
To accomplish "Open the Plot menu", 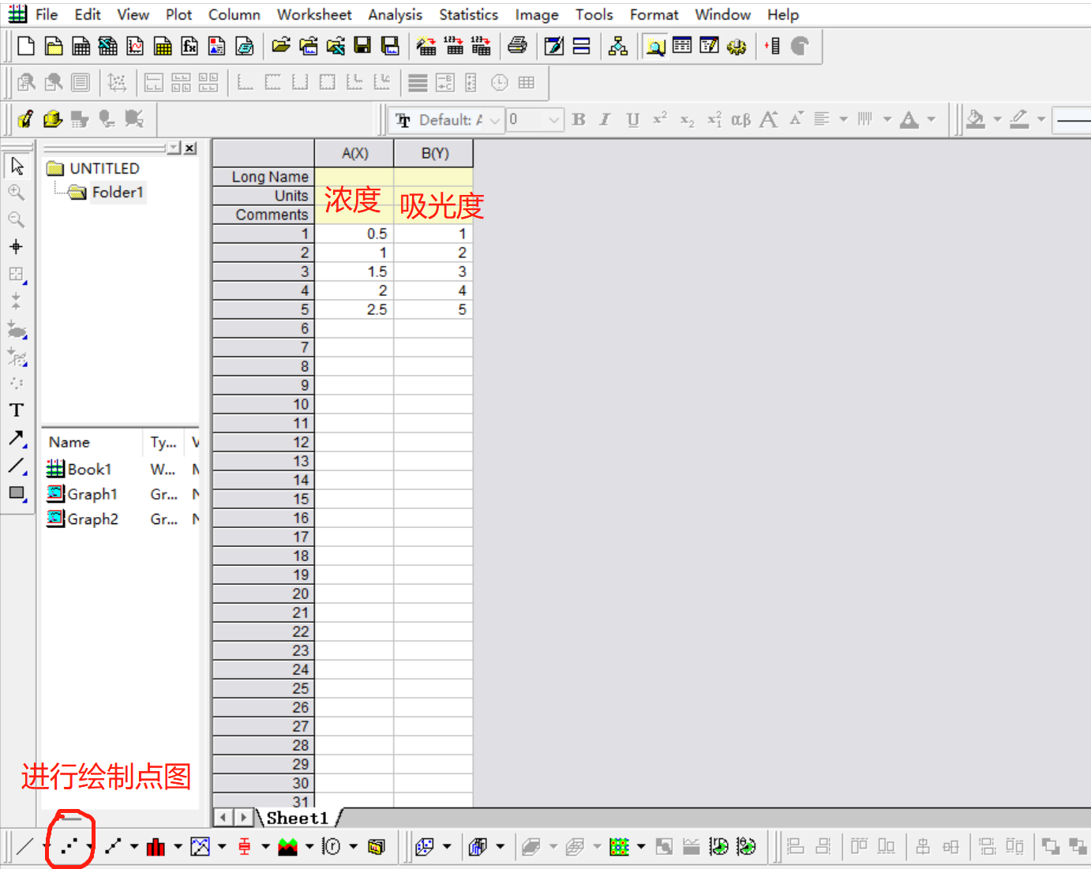I will tap(178, 15).
